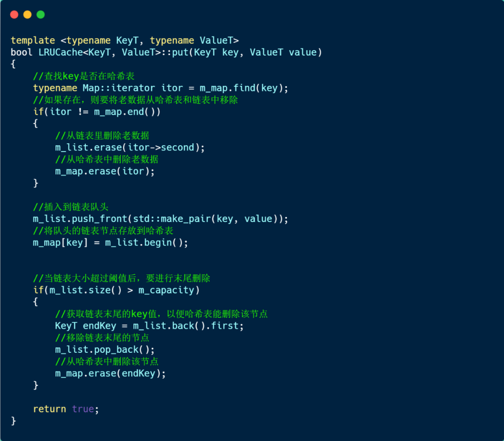Click the m_map.erase(endKey) statement
The width and height of the screenshot is (504, 441).
(110, 373)
